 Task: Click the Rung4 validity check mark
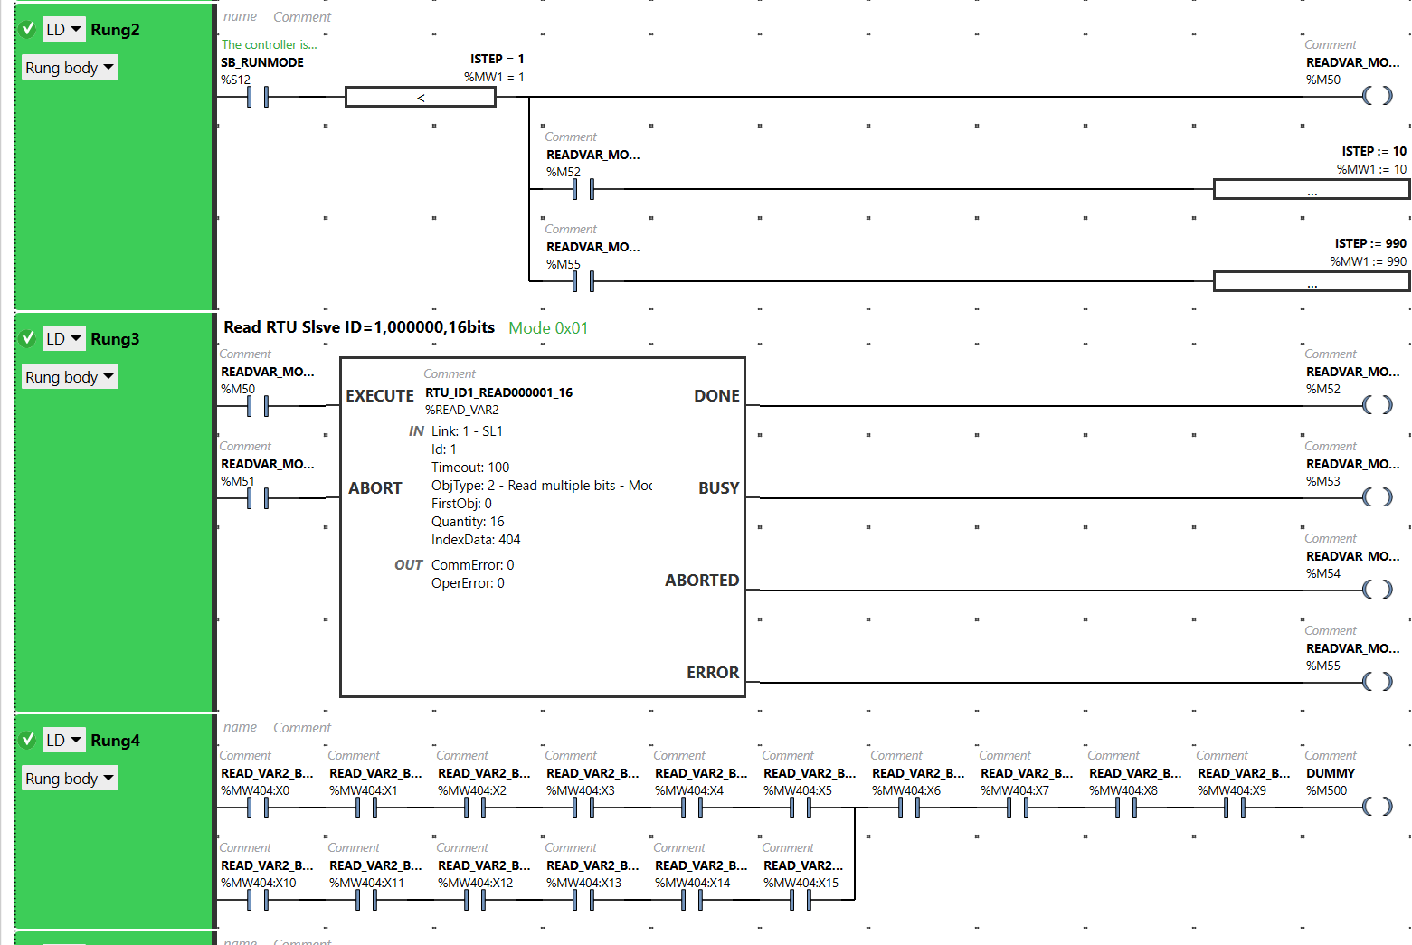pyautogui.click(x=28, y=740)
